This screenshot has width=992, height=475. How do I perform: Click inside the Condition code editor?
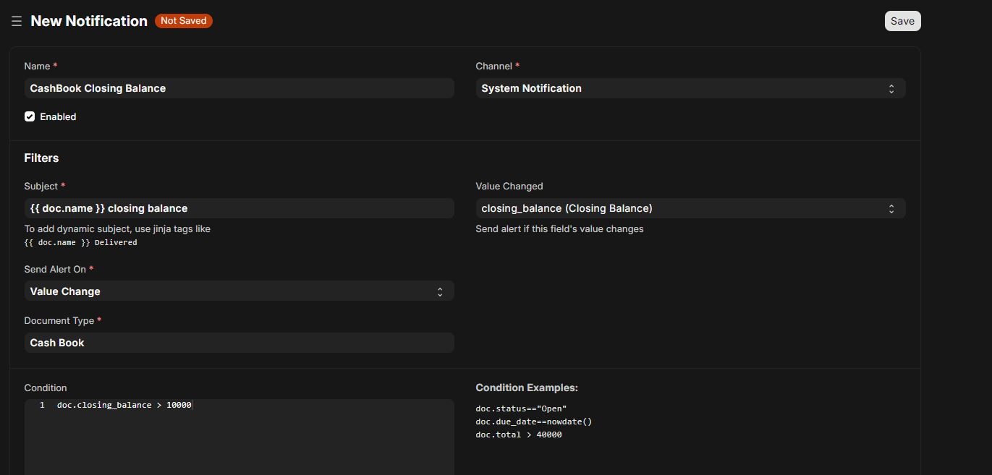(239, 437)
